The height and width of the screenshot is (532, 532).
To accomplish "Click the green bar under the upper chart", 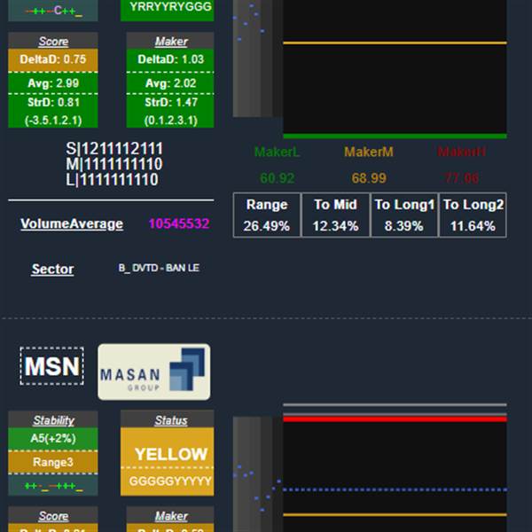I will 395,136.
